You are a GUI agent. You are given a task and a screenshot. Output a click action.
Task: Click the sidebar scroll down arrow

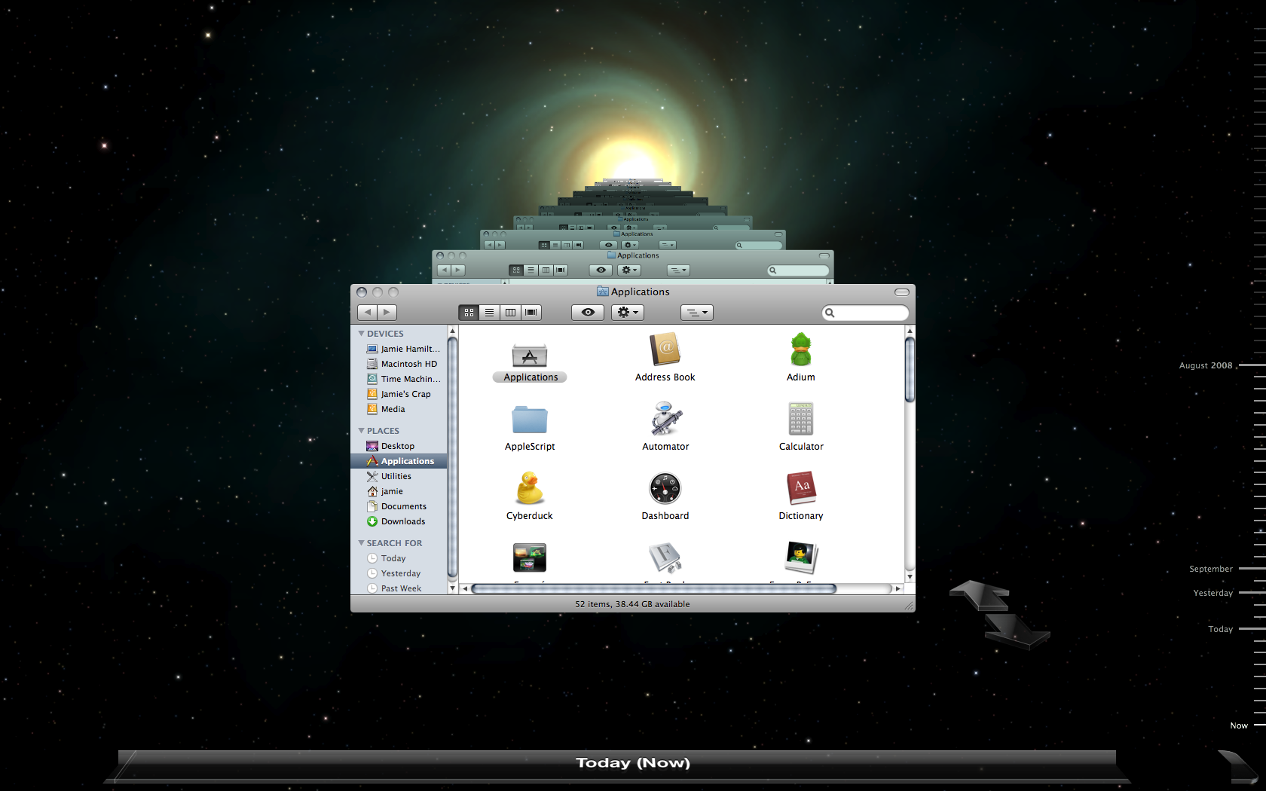pyautogui.click(x=452, y=588)
